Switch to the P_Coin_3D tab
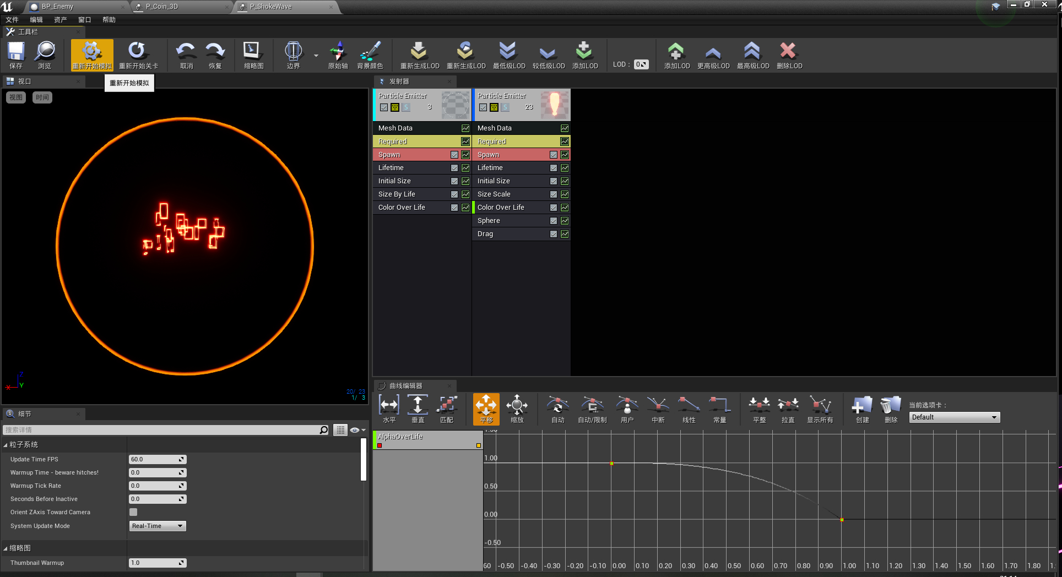The width and height of the screenshot is (1062, 577). 161,7
